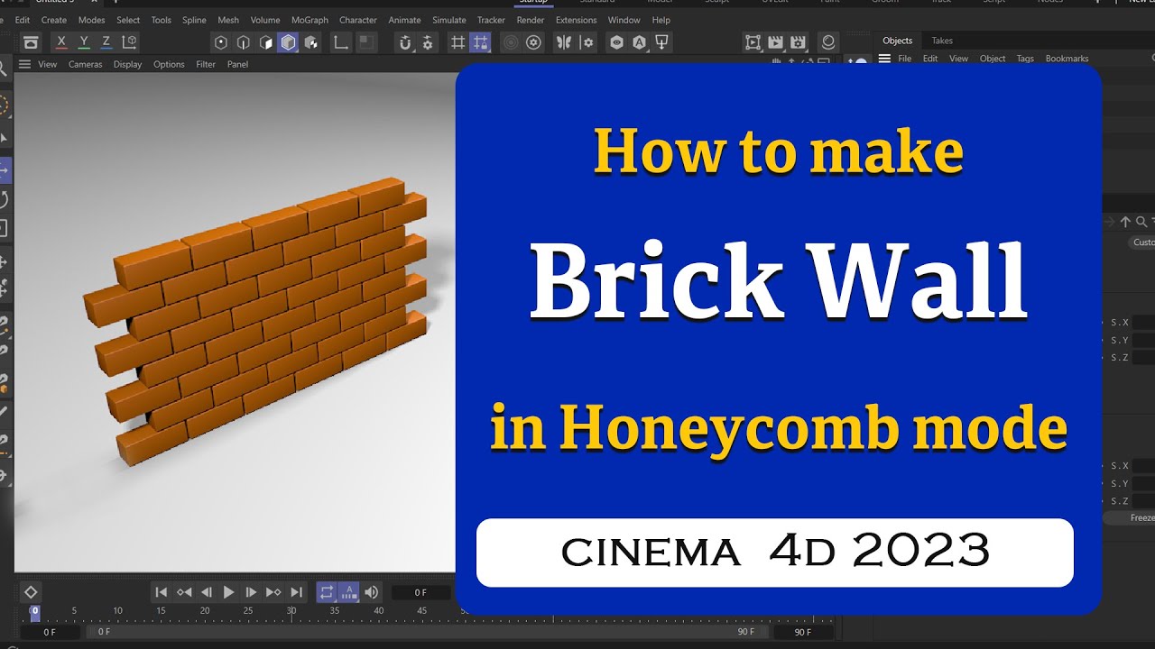
Task: Open viewport Cameras menu
Action: [x=86, y=64]
